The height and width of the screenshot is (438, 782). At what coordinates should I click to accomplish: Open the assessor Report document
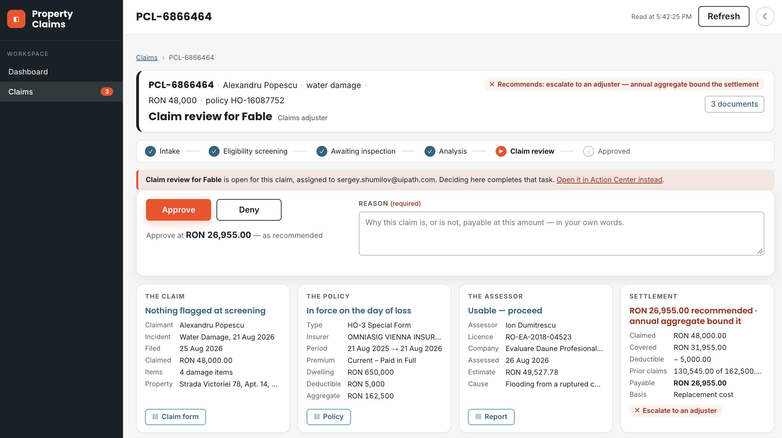[x=491, y=417]
